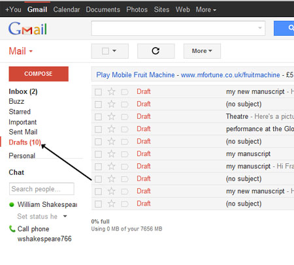Open +You in the top bar
Viewport: 294px width, 265px height.
point(13,10)
